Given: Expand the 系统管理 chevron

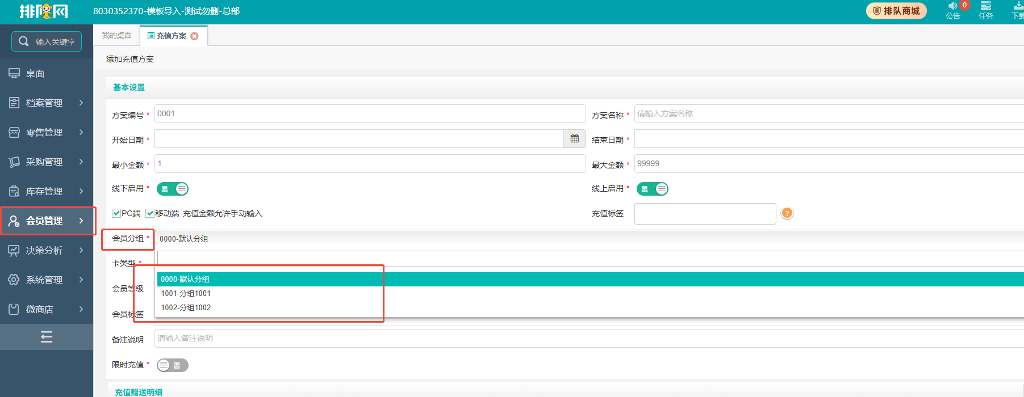Looking at the screenshot, I should click(x=81, y=280).
